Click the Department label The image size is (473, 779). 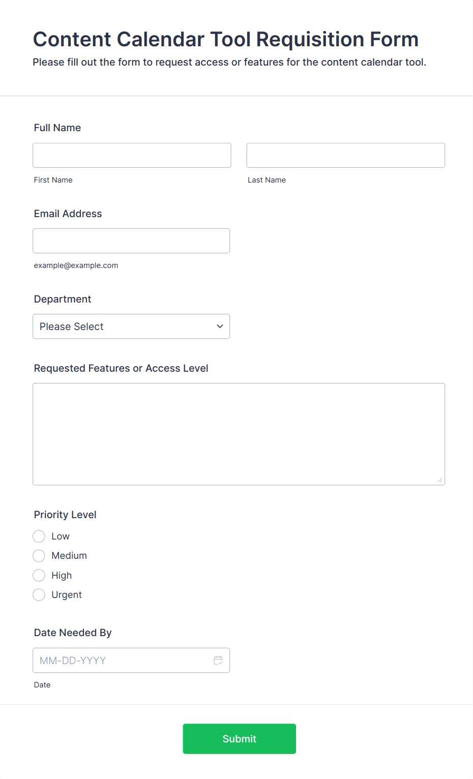tap(63, 299)
